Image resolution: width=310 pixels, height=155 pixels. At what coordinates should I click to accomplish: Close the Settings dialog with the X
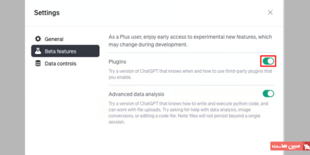coord(270,12)
